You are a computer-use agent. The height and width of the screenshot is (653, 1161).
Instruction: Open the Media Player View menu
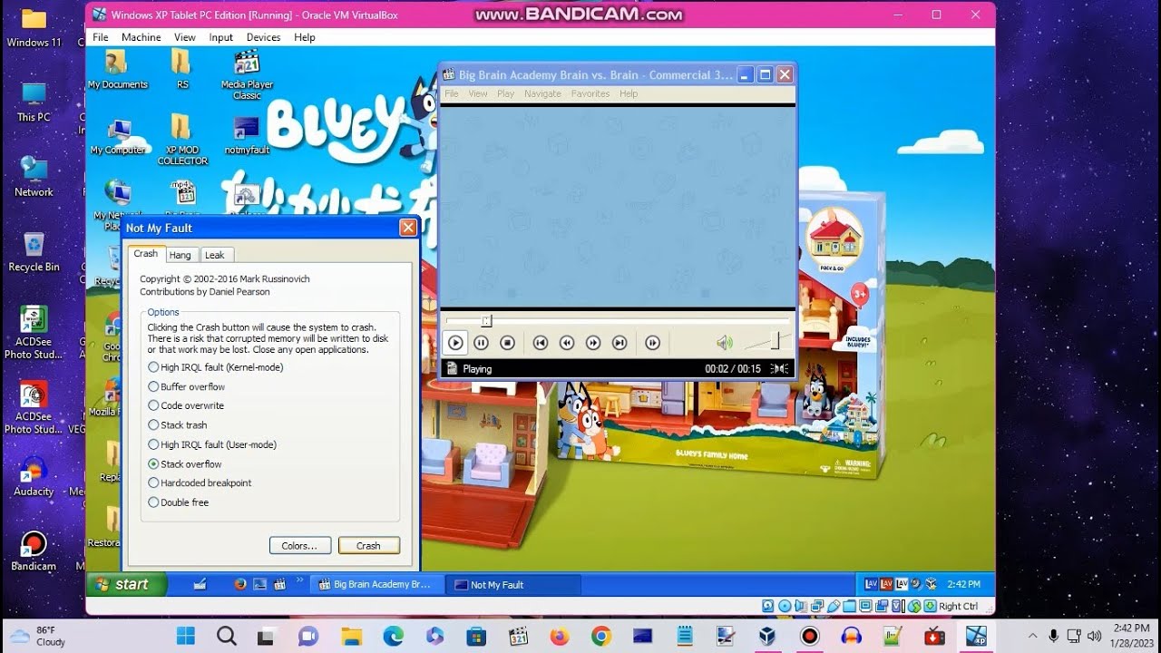click(478, 93)
